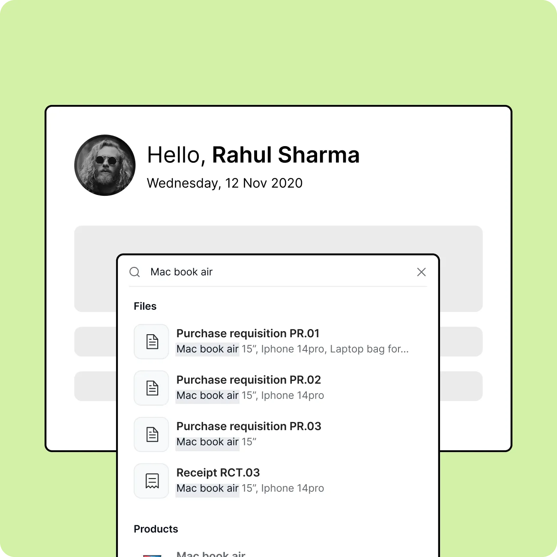
Task: Select Purchase requisition PR.02 title
Action: (x=249, y=380)
